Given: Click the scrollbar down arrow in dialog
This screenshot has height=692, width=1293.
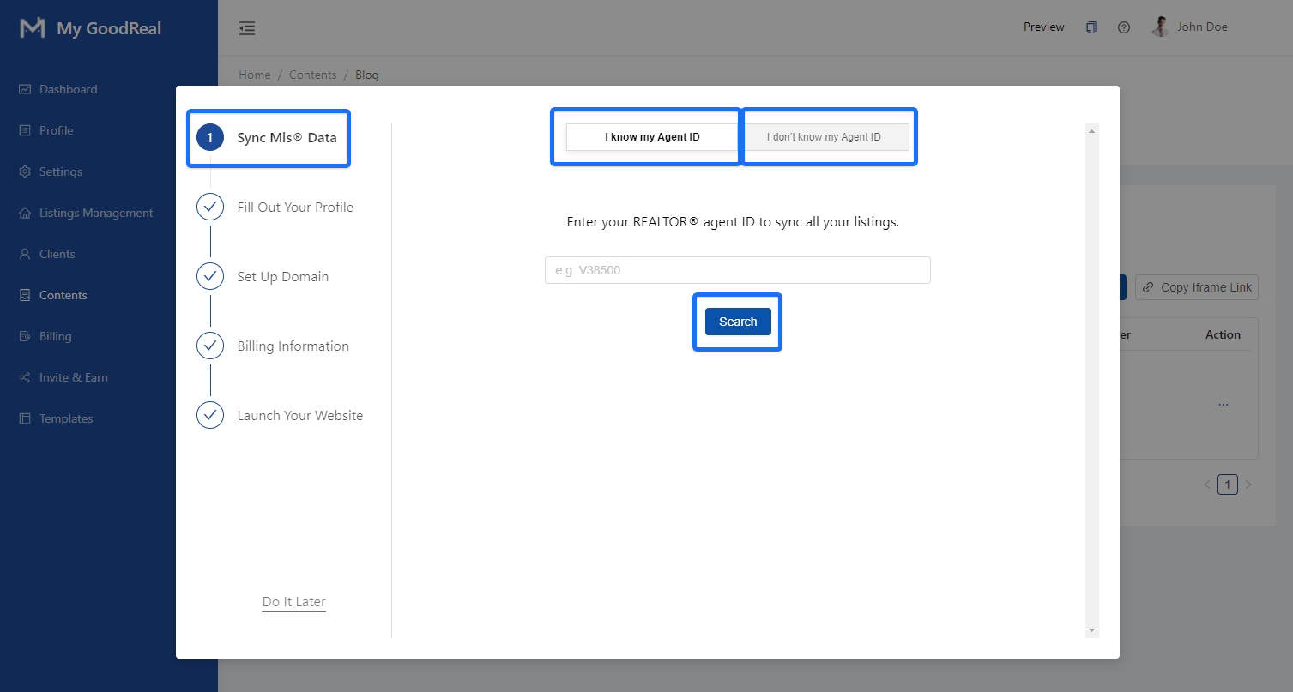Looking at the screenshot, I should point(1091,630).
